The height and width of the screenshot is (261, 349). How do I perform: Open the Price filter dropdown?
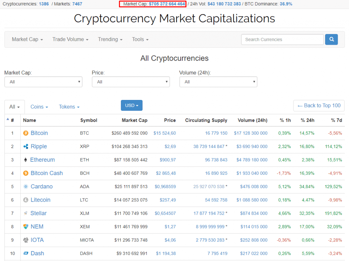(131, 82)
